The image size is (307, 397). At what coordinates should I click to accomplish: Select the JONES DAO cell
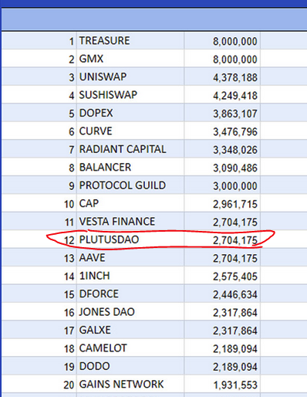(x=130, y=311)
